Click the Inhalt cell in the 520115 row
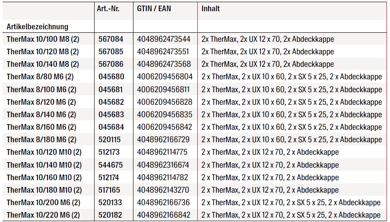Image resolution: width=390 pixels, height=222 pixels. [292, 140]
